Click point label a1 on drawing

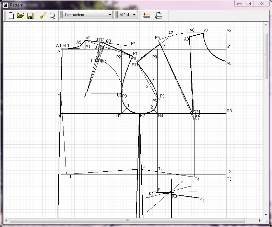[229, 47]
